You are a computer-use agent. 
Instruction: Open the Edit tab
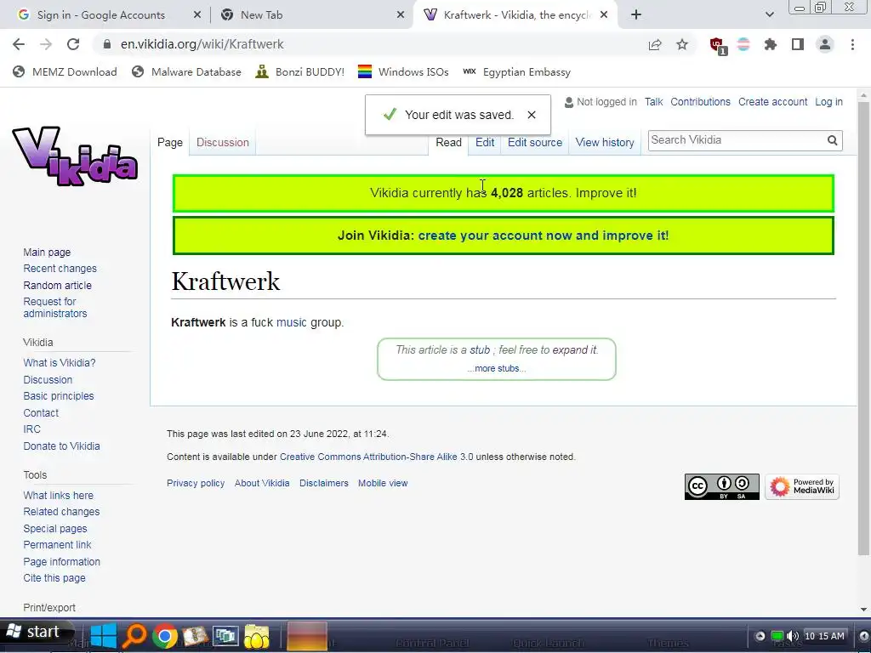pyautogui.click(x=484, y=142)
